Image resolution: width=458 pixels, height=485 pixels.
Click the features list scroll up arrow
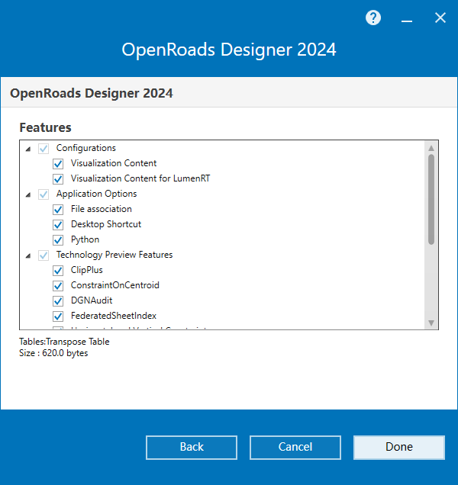click(x=431, y=148)
